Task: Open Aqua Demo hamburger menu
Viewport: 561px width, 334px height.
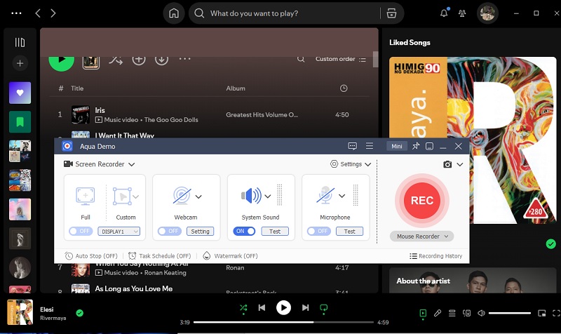Action: point(370,146)
